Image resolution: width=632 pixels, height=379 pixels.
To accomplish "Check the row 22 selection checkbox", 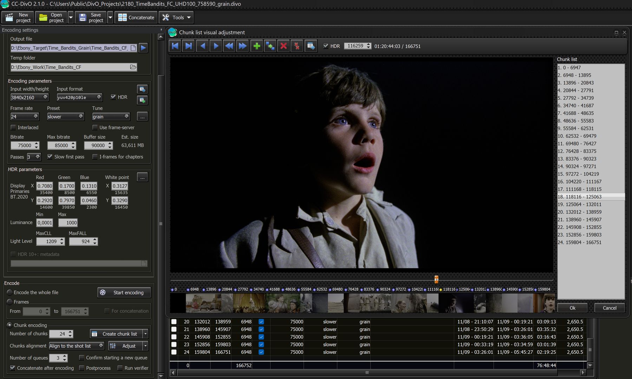I will tap(174, 337).
